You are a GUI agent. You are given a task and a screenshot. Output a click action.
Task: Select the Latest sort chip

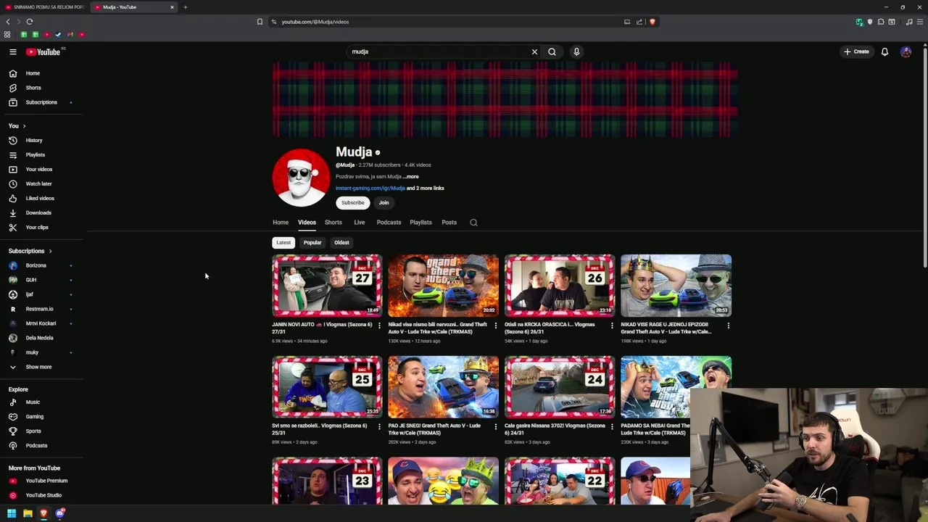[283, 243]
